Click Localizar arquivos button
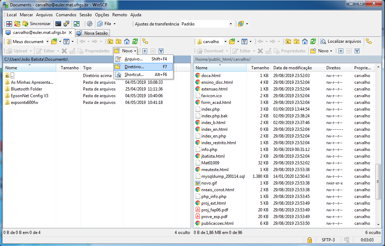Image resolution: width=385 pixels, height=246 pixels. pos(341,42)
